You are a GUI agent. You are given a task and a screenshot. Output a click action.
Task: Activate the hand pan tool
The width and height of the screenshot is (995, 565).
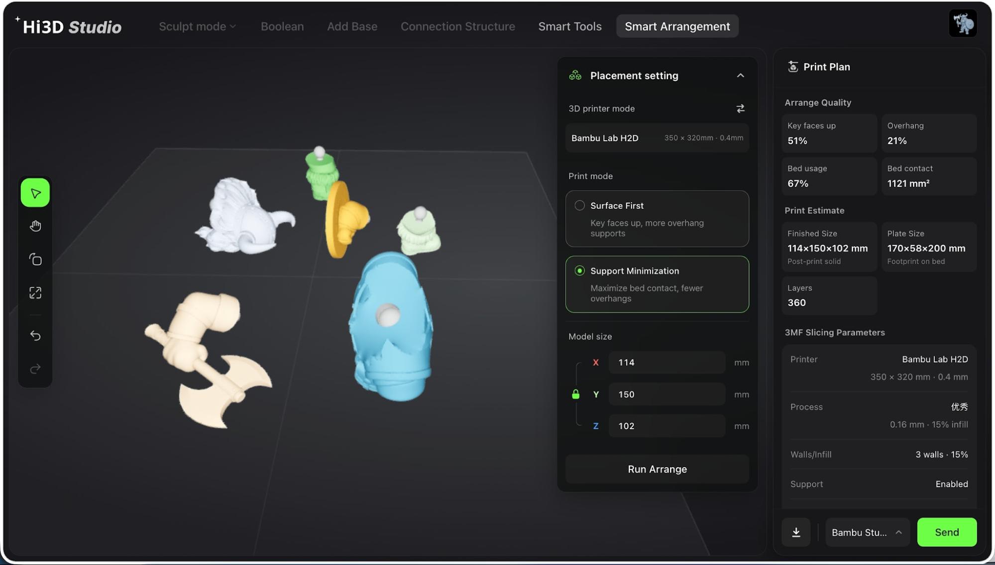tap(35, 226)
